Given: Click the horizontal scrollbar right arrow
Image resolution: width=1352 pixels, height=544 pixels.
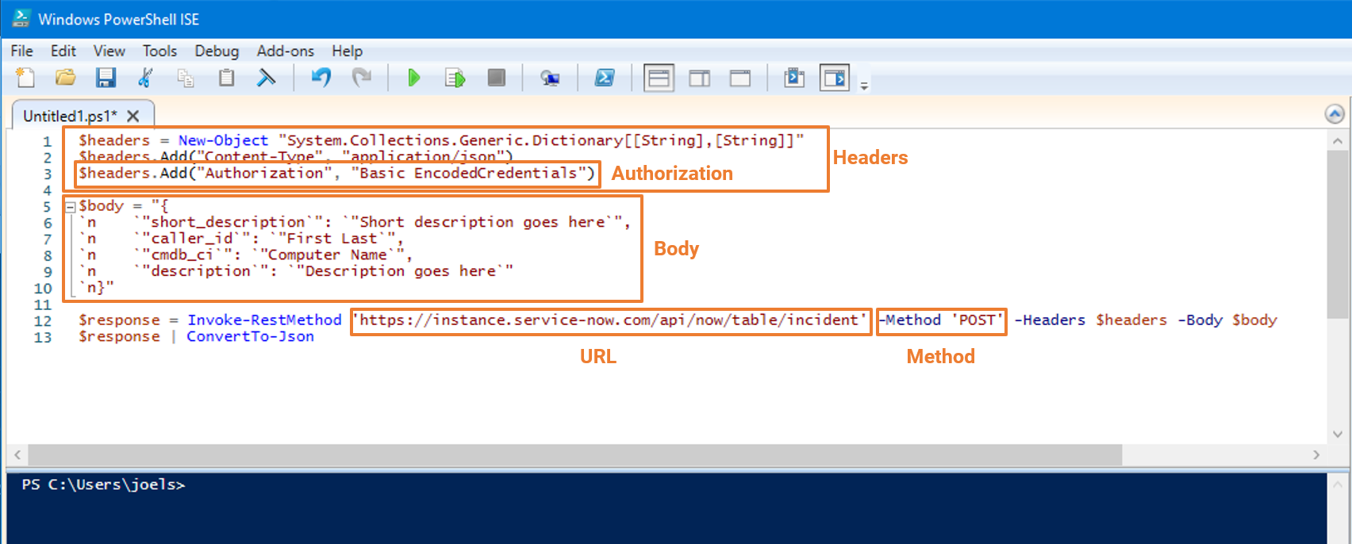Looking at the screenshot, I should click(1316, 455).
